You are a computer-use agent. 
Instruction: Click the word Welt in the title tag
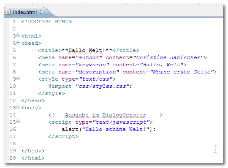[95, 50]
